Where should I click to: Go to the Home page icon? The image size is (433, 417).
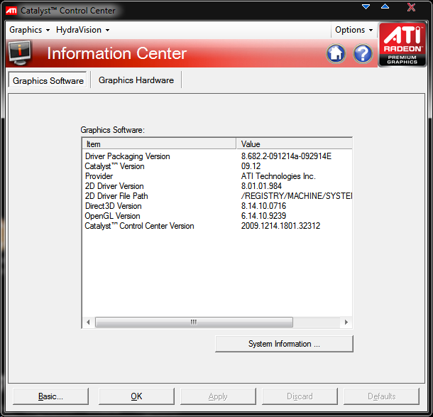point(336,53)
